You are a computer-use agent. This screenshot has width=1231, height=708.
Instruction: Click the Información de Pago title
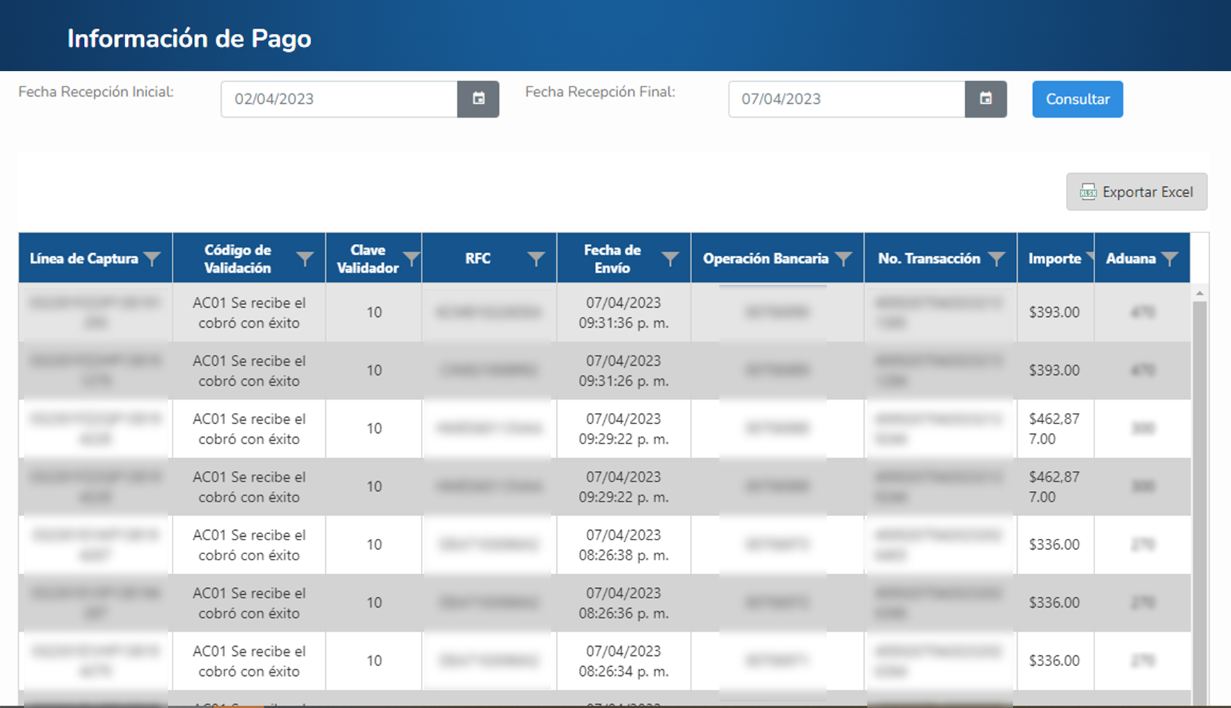click(189, 39)
